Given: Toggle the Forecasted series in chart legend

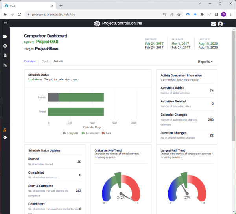Looking at the screenshot, I should 90,133.
